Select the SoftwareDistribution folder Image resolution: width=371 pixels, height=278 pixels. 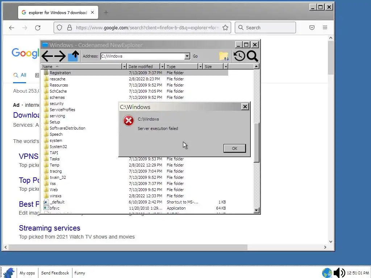(x=67, y=128)
